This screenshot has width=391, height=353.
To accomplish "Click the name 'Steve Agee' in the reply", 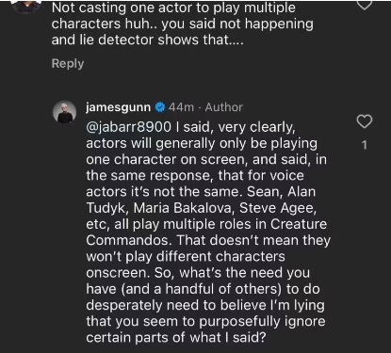I will point(278,208).
